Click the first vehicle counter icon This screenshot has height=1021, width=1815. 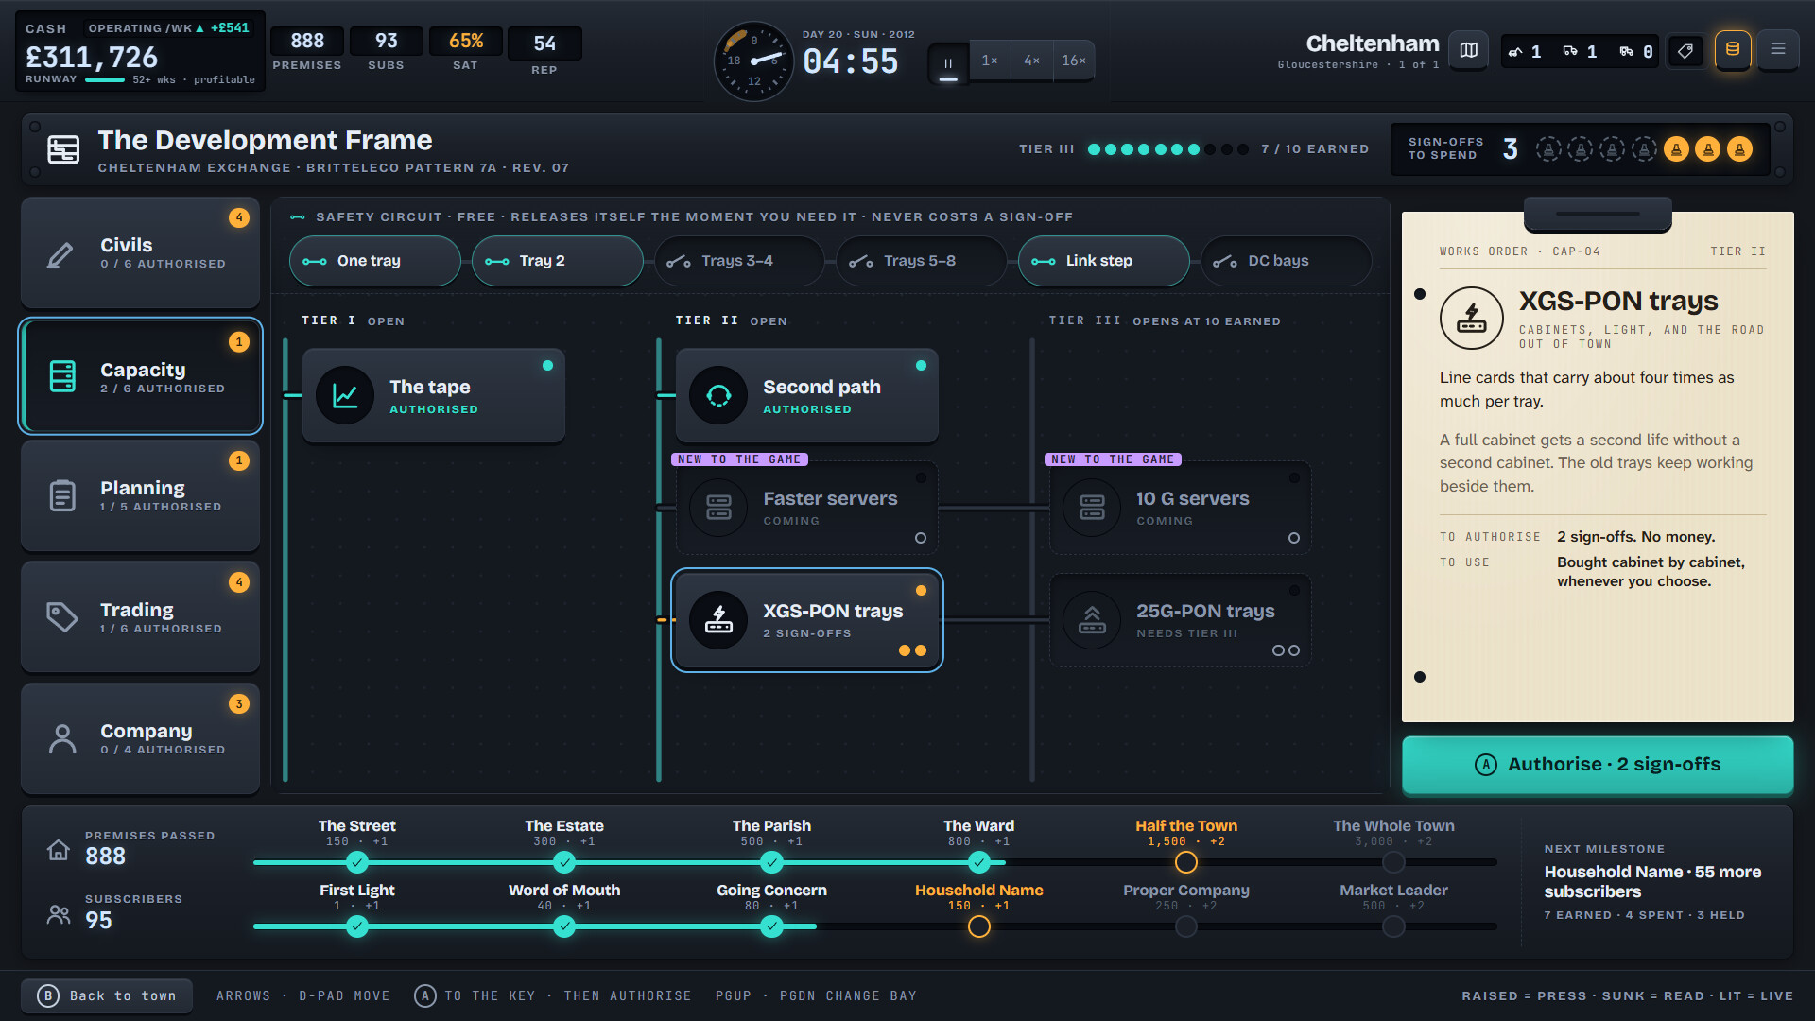tap(1515, 52)
